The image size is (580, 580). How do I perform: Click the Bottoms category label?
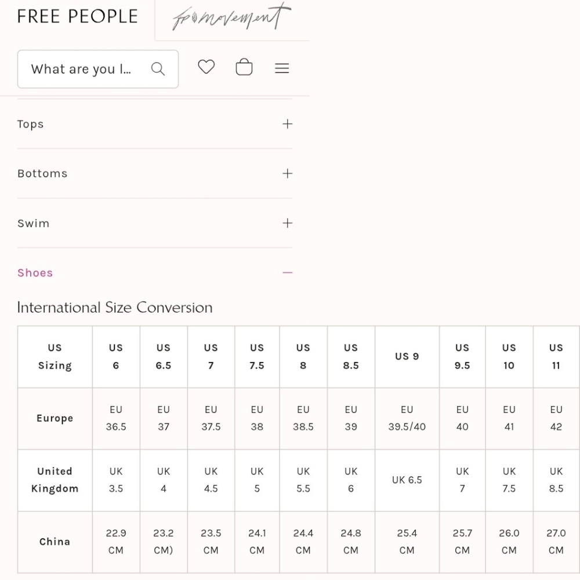pyautogui.click(x=42, y=173)
